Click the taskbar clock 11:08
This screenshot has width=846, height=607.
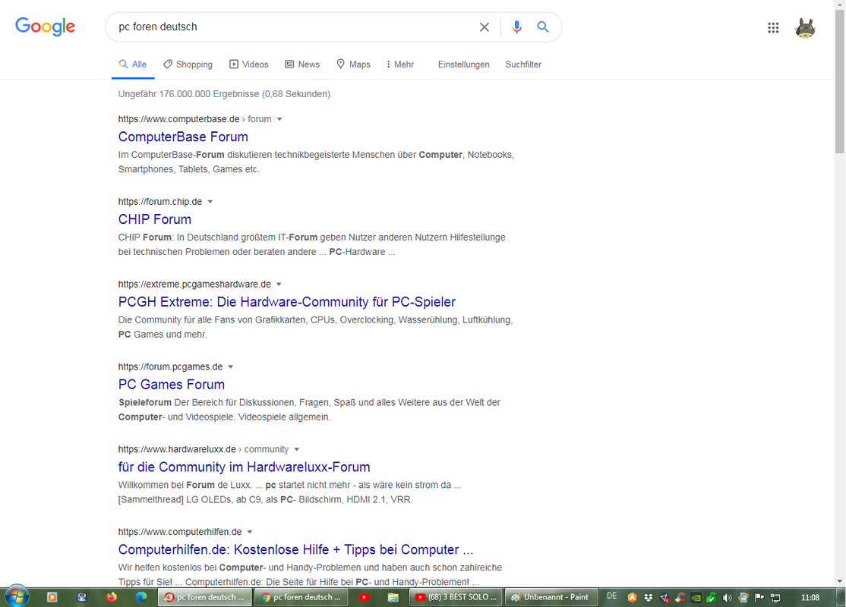[810, 597]
